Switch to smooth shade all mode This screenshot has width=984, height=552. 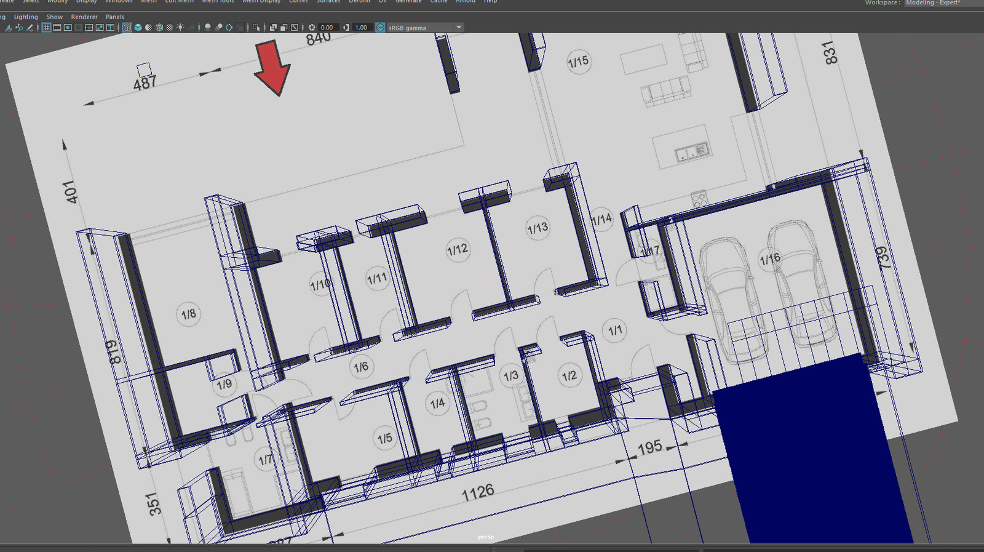coord(138,28)
